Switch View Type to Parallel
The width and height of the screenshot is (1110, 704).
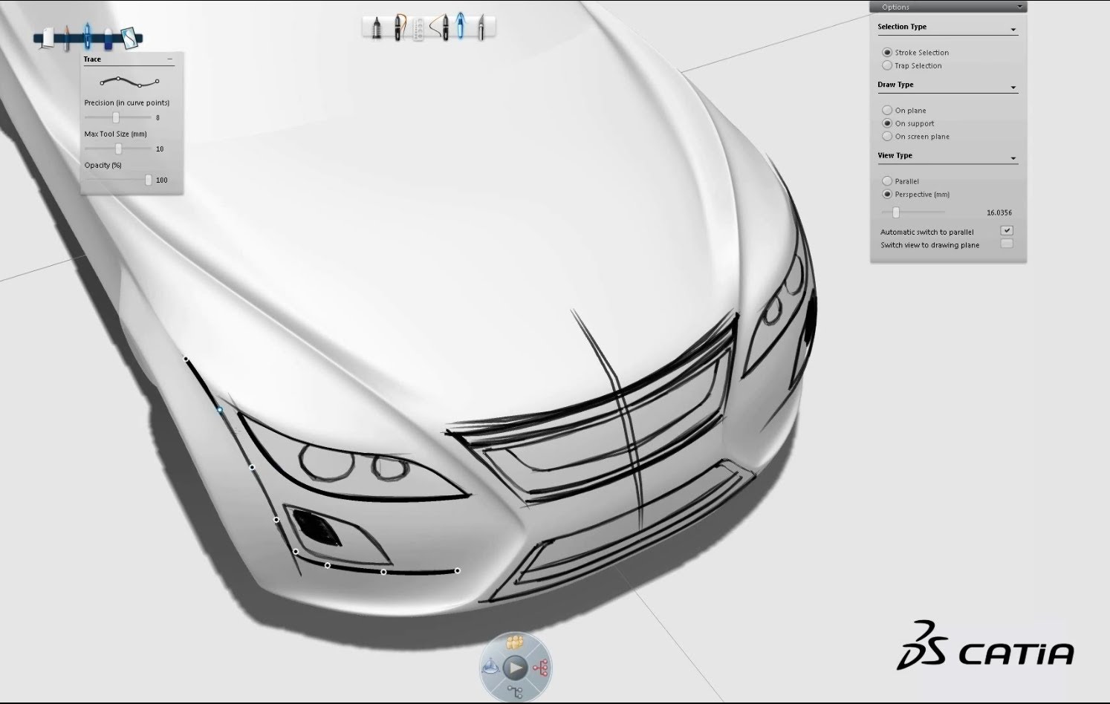coord(887,181)
